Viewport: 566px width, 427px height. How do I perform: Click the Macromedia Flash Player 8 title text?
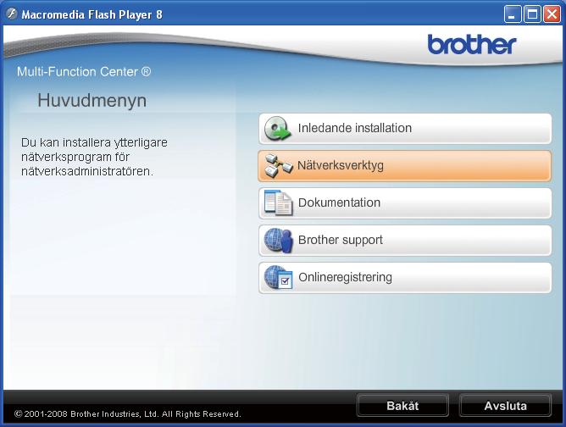pos(92,14)
